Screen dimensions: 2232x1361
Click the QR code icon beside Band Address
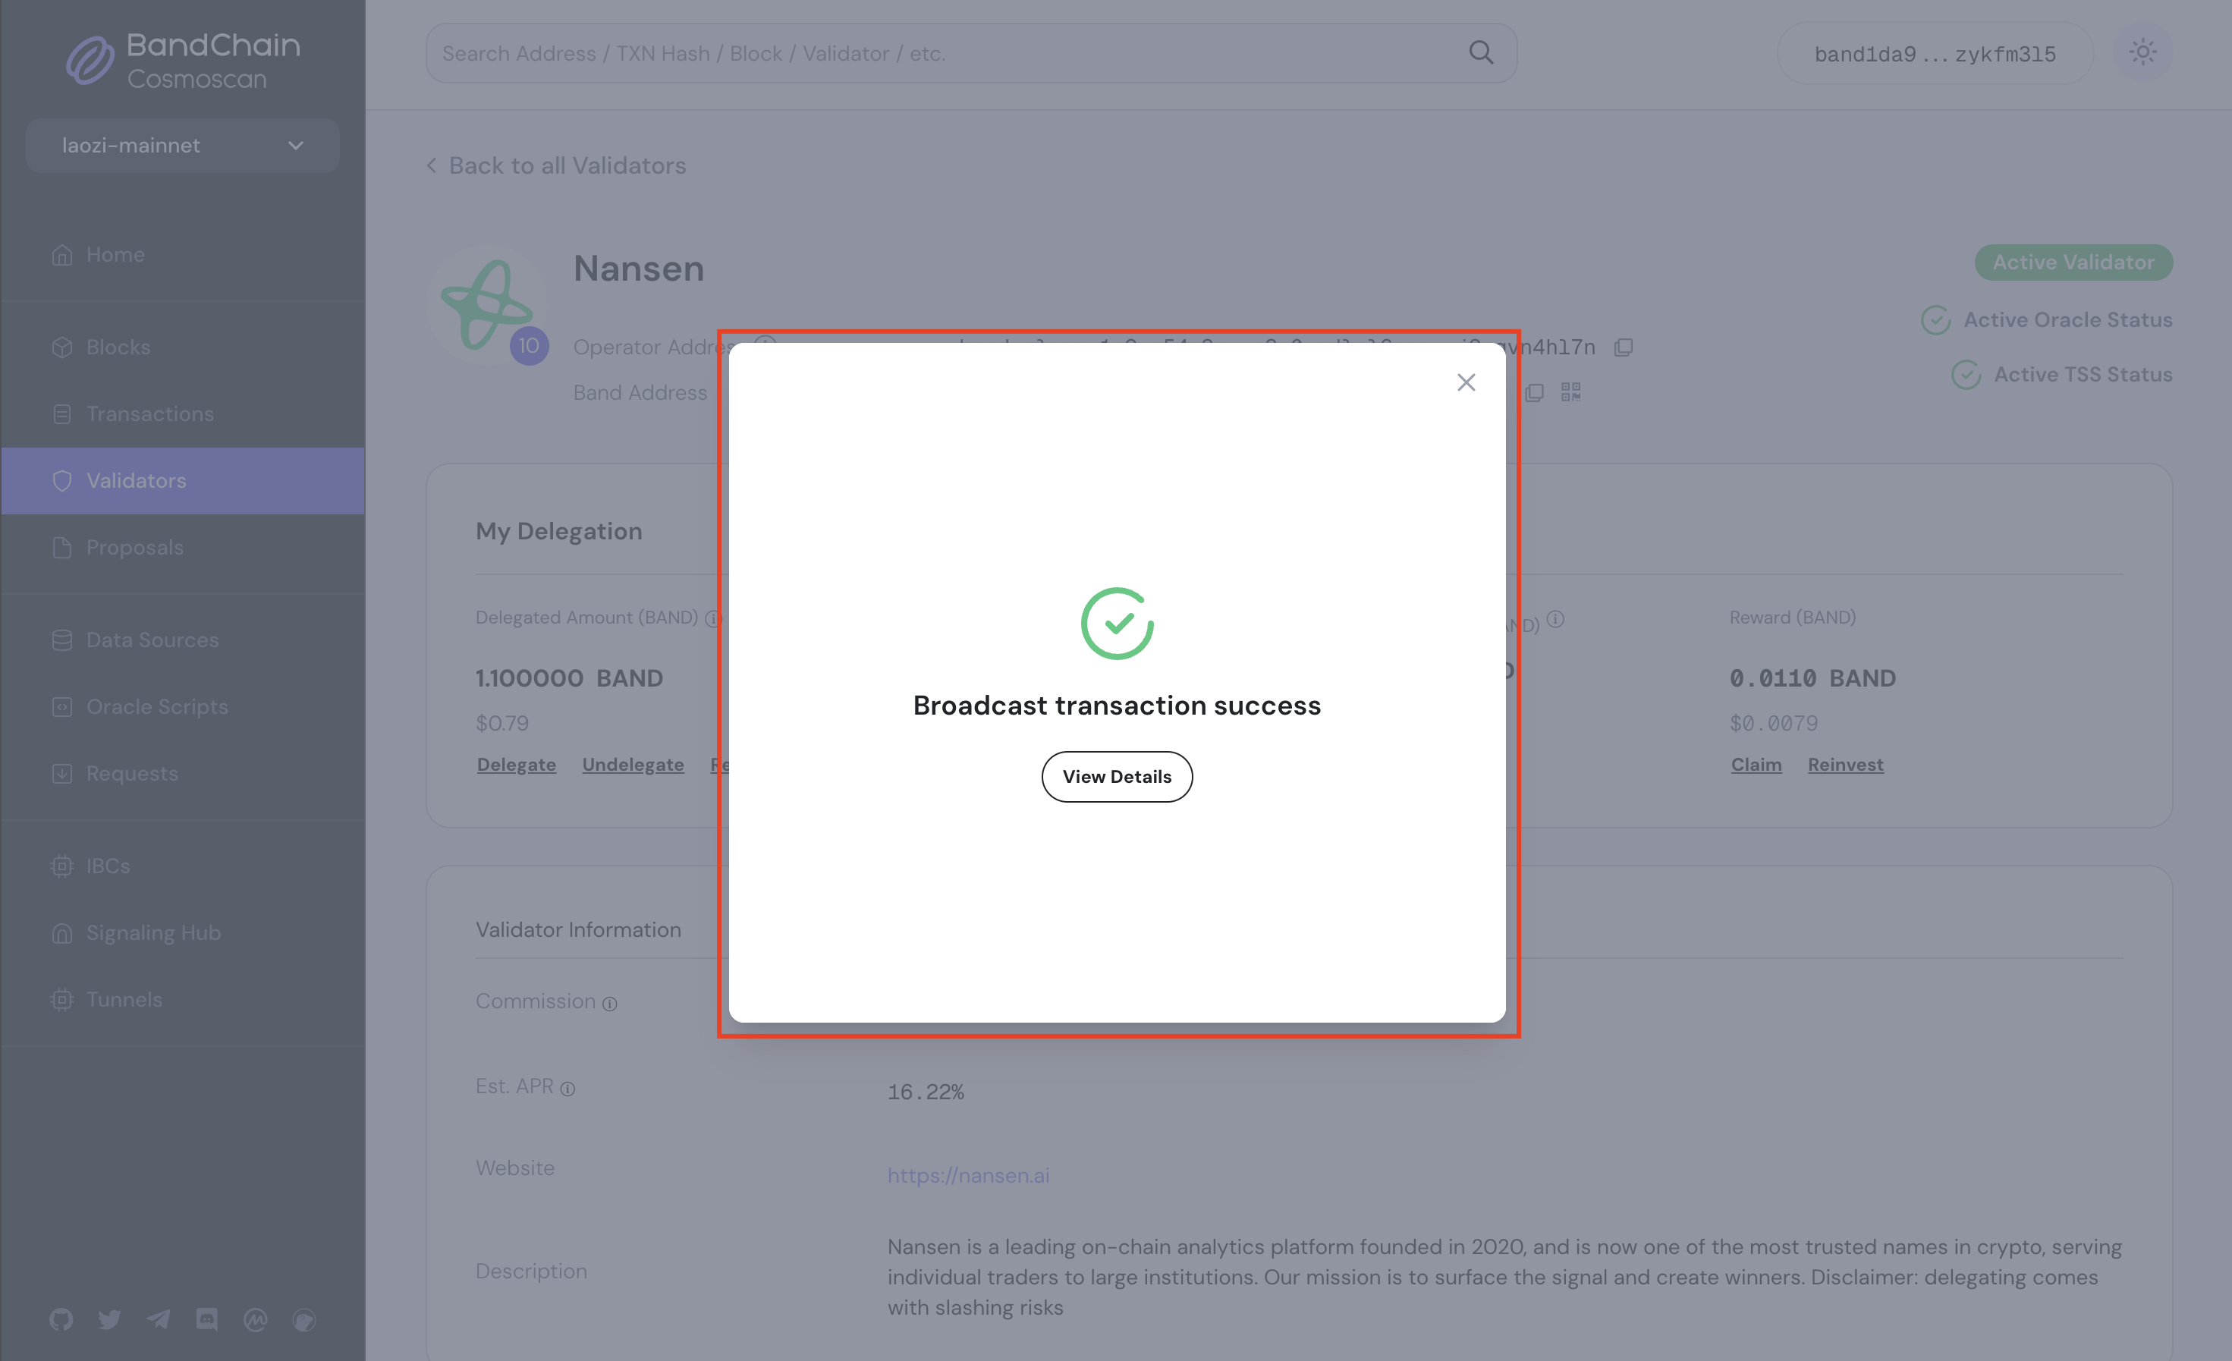(x=1572, y=391)
